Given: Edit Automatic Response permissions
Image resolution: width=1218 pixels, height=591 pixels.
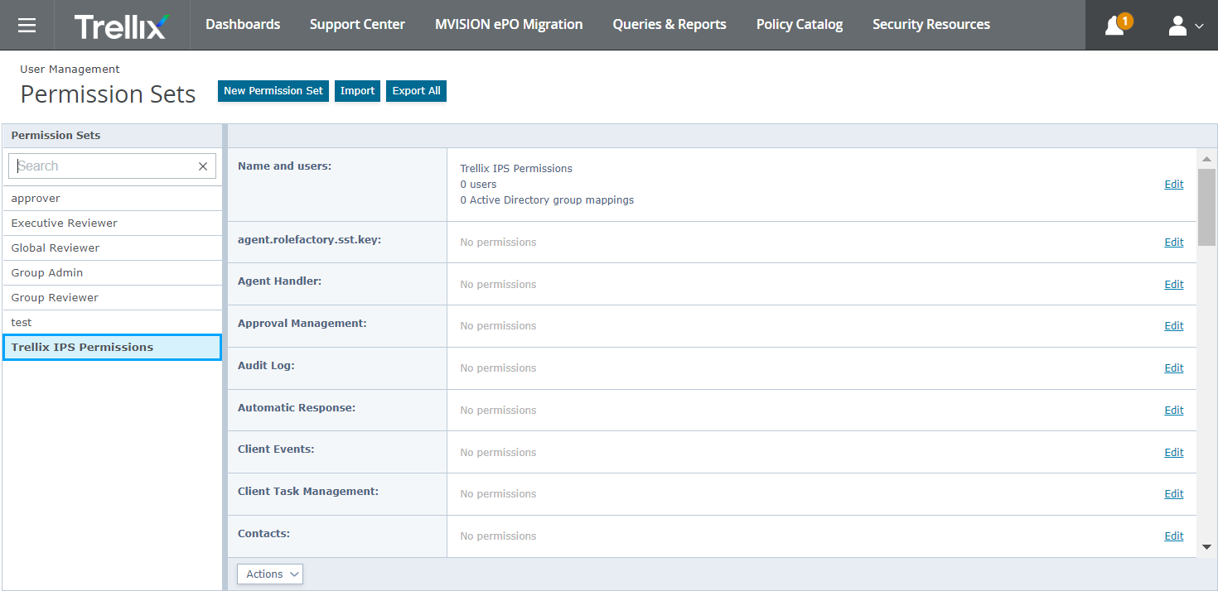Looking at the screenshot, I should (x=1174, y=411).
